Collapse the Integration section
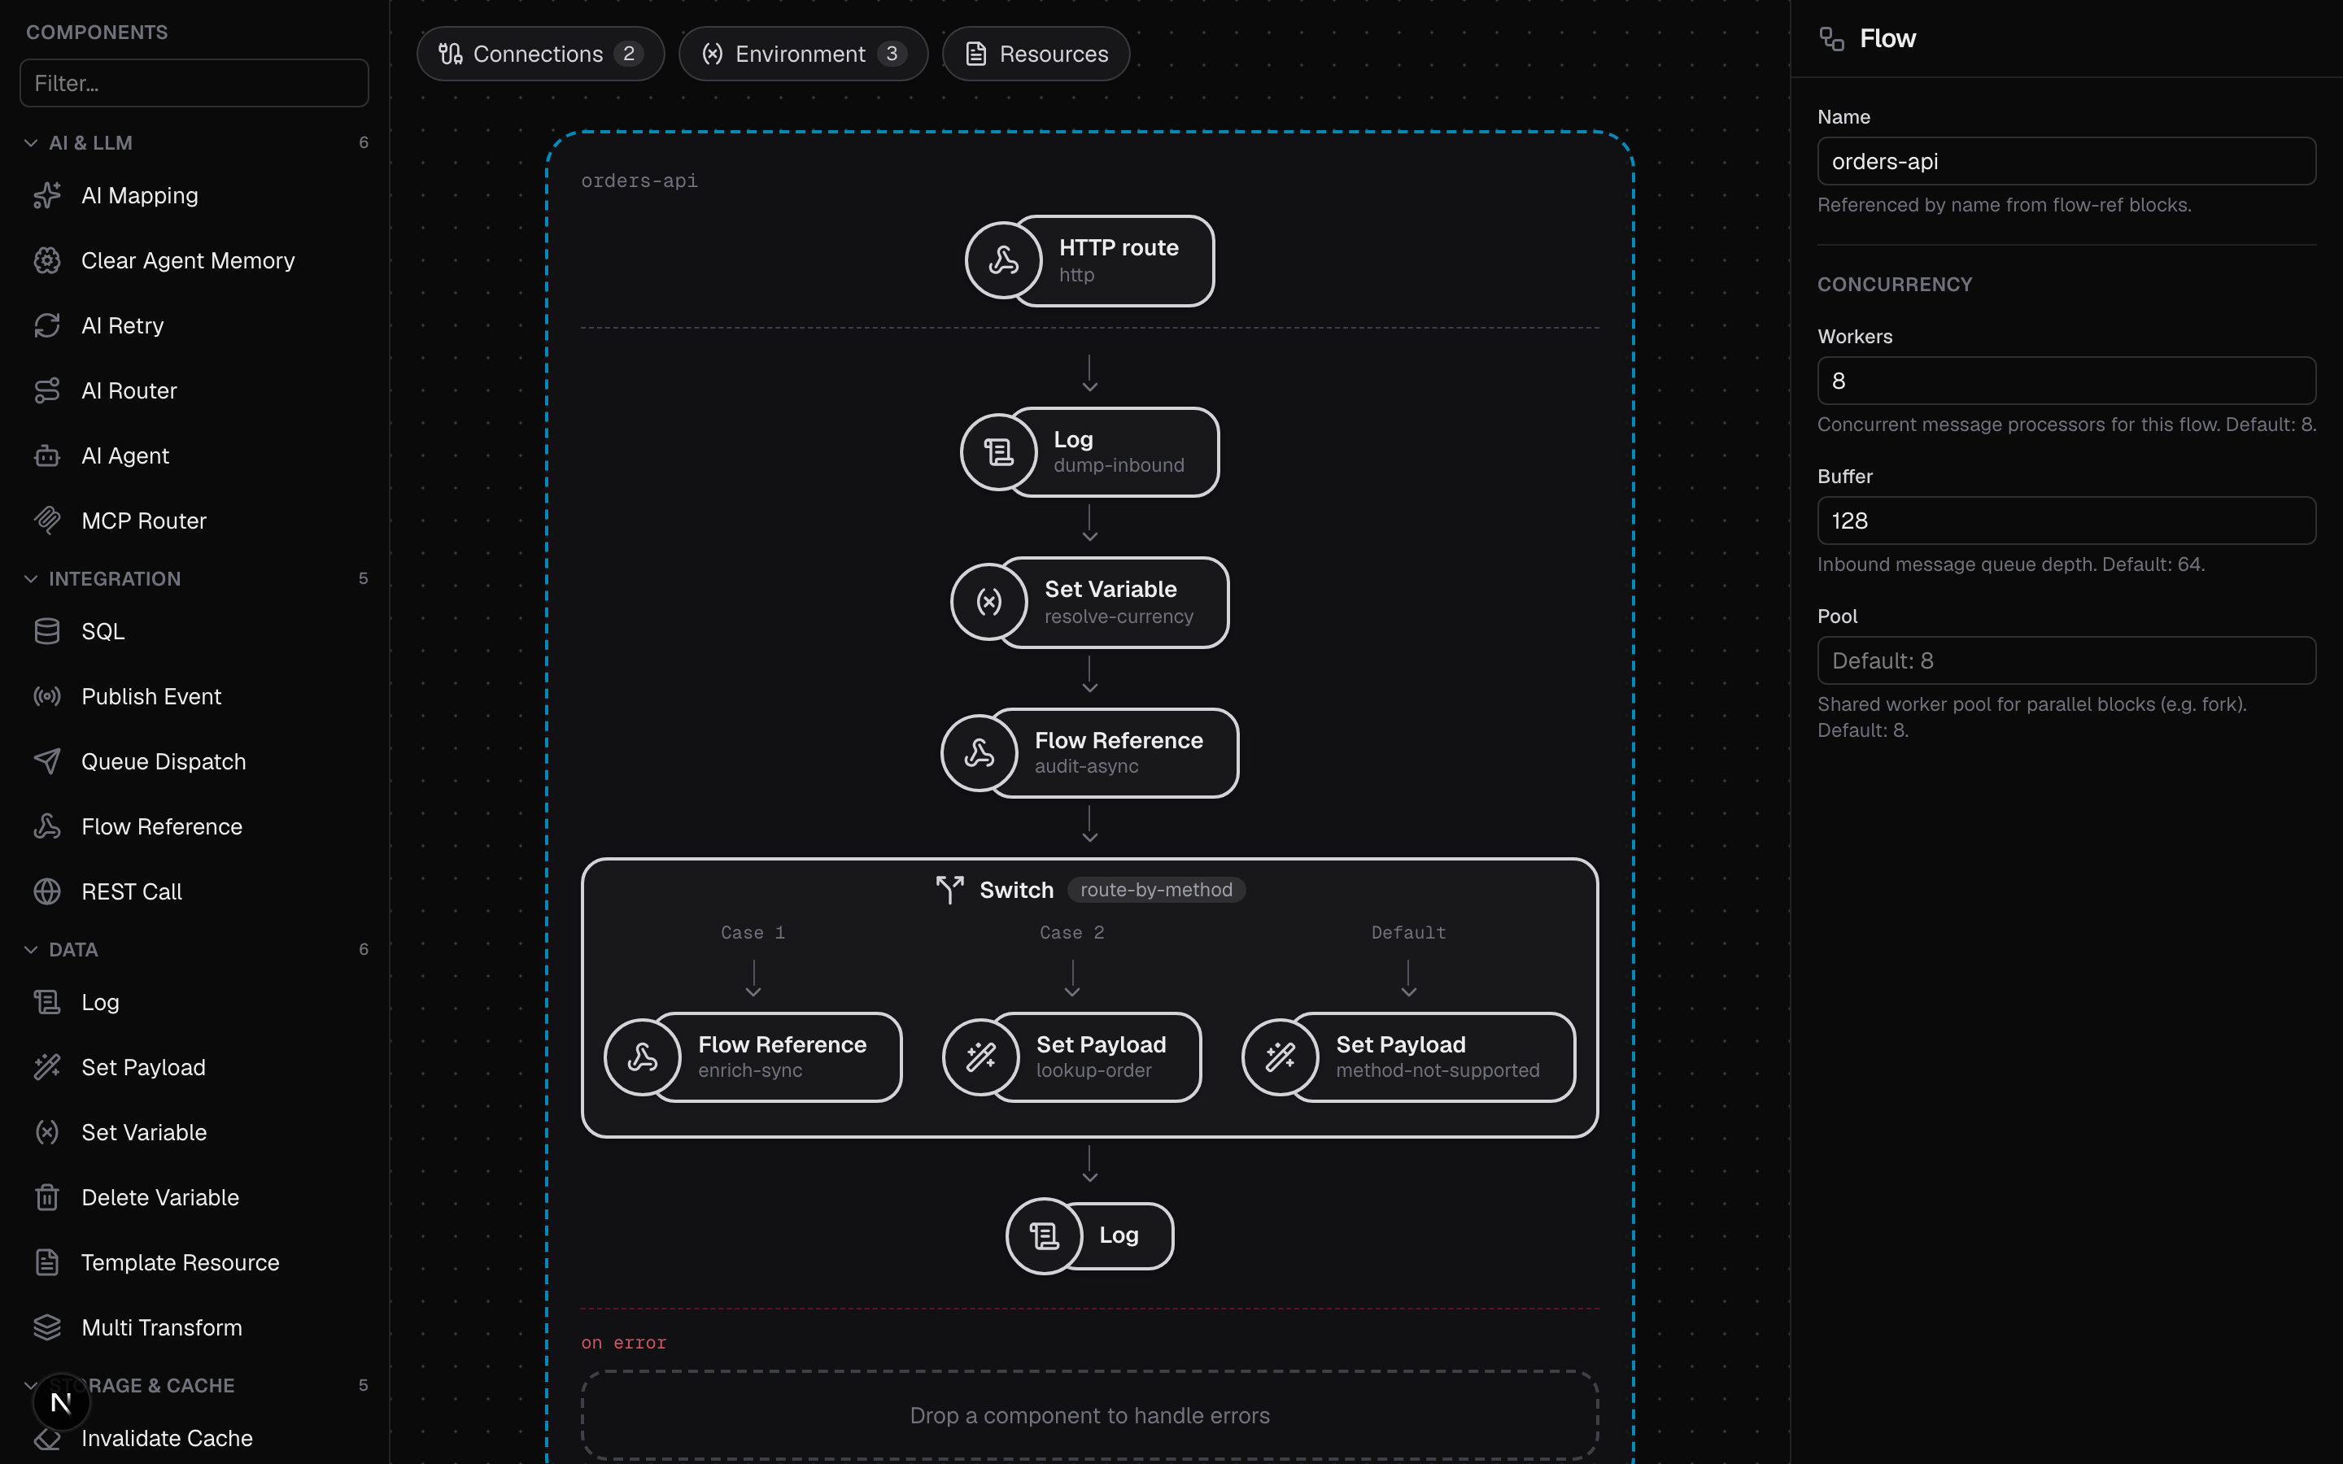 (31, 578)
